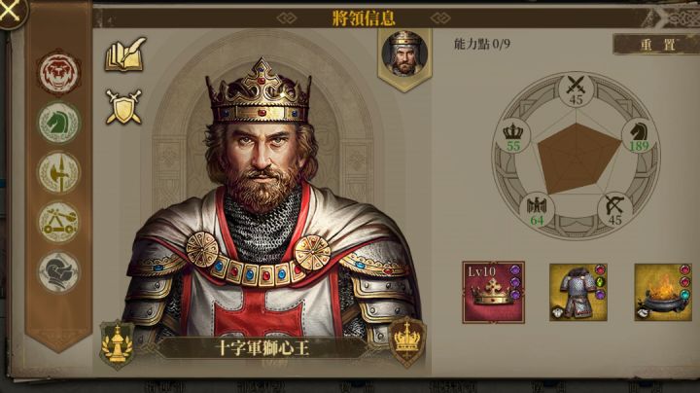Select the bow stat showing 45
This screenshot has width=700, height=393.
pyautogui.click(x=614, y=211)
